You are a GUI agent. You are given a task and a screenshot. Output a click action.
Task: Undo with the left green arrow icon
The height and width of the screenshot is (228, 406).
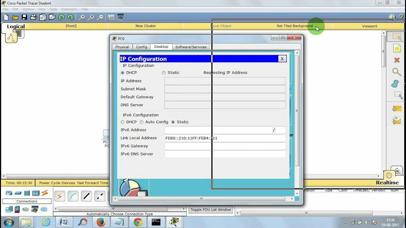coord(62,17)
